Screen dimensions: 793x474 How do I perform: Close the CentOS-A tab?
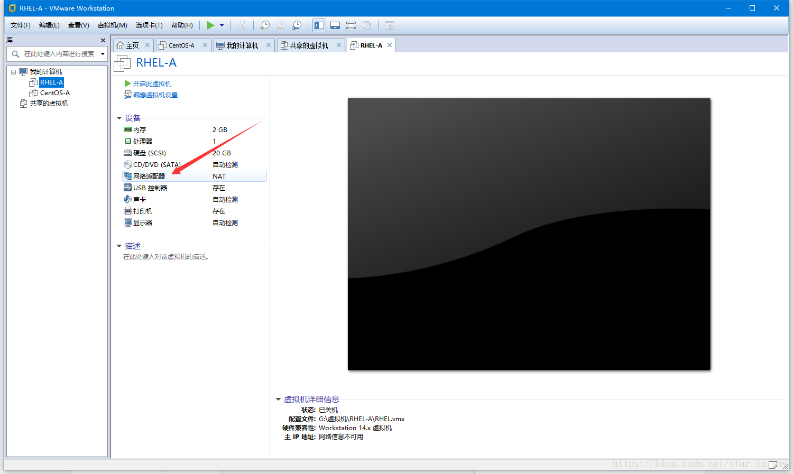[x=205, y=45]
